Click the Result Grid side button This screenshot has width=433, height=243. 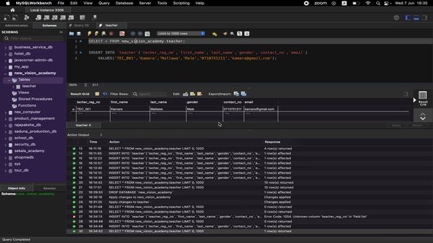423,99
